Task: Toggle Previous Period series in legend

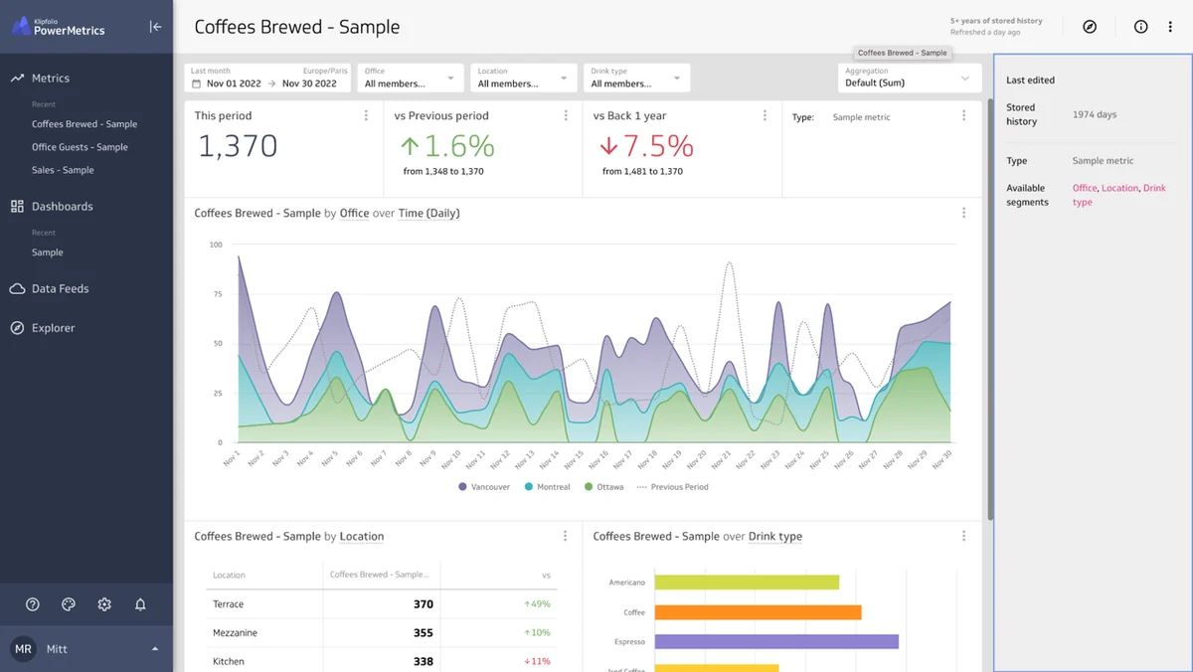Action: click(x=672, y=487)
